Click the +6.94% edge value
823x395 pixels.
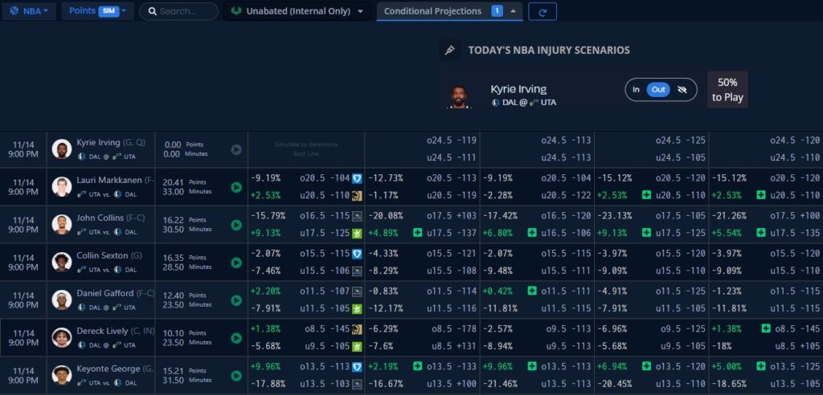(612, 367)
